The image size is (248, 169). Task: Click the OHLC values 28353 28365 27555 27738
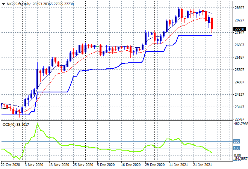[53, 4]
